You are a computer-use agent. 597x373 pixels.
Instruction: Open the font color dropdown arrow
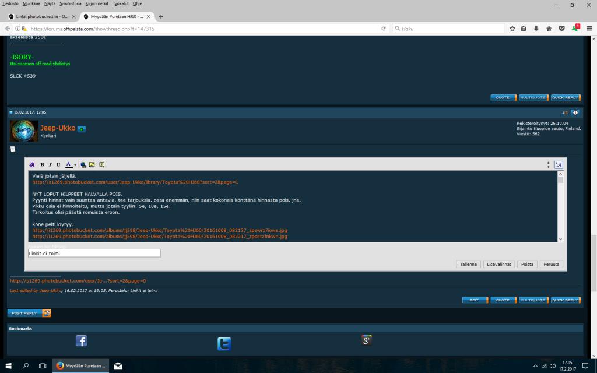coord(75,166)
